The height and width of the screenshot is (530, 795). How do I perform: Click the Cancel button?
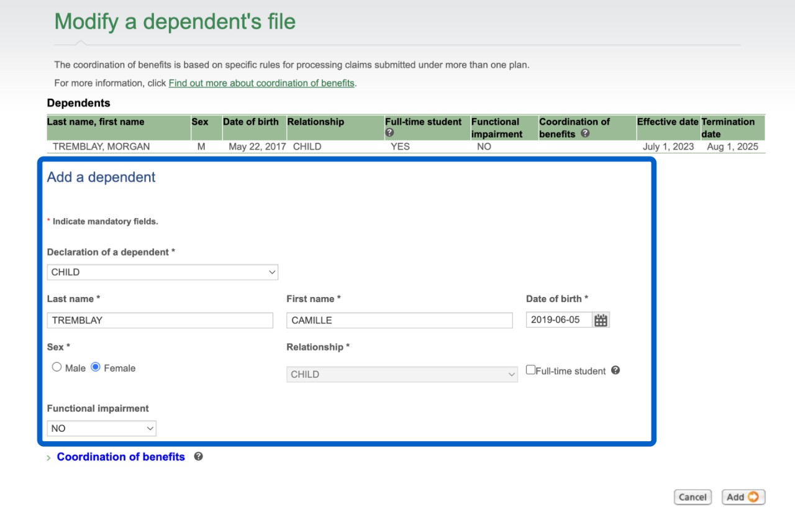[693, 497]
